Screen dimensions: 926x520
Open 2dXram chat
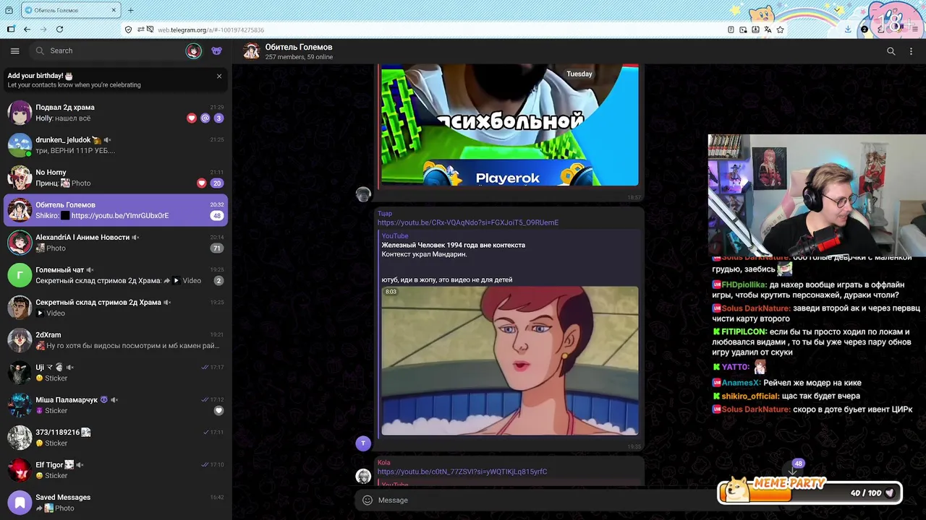point(116,340)
